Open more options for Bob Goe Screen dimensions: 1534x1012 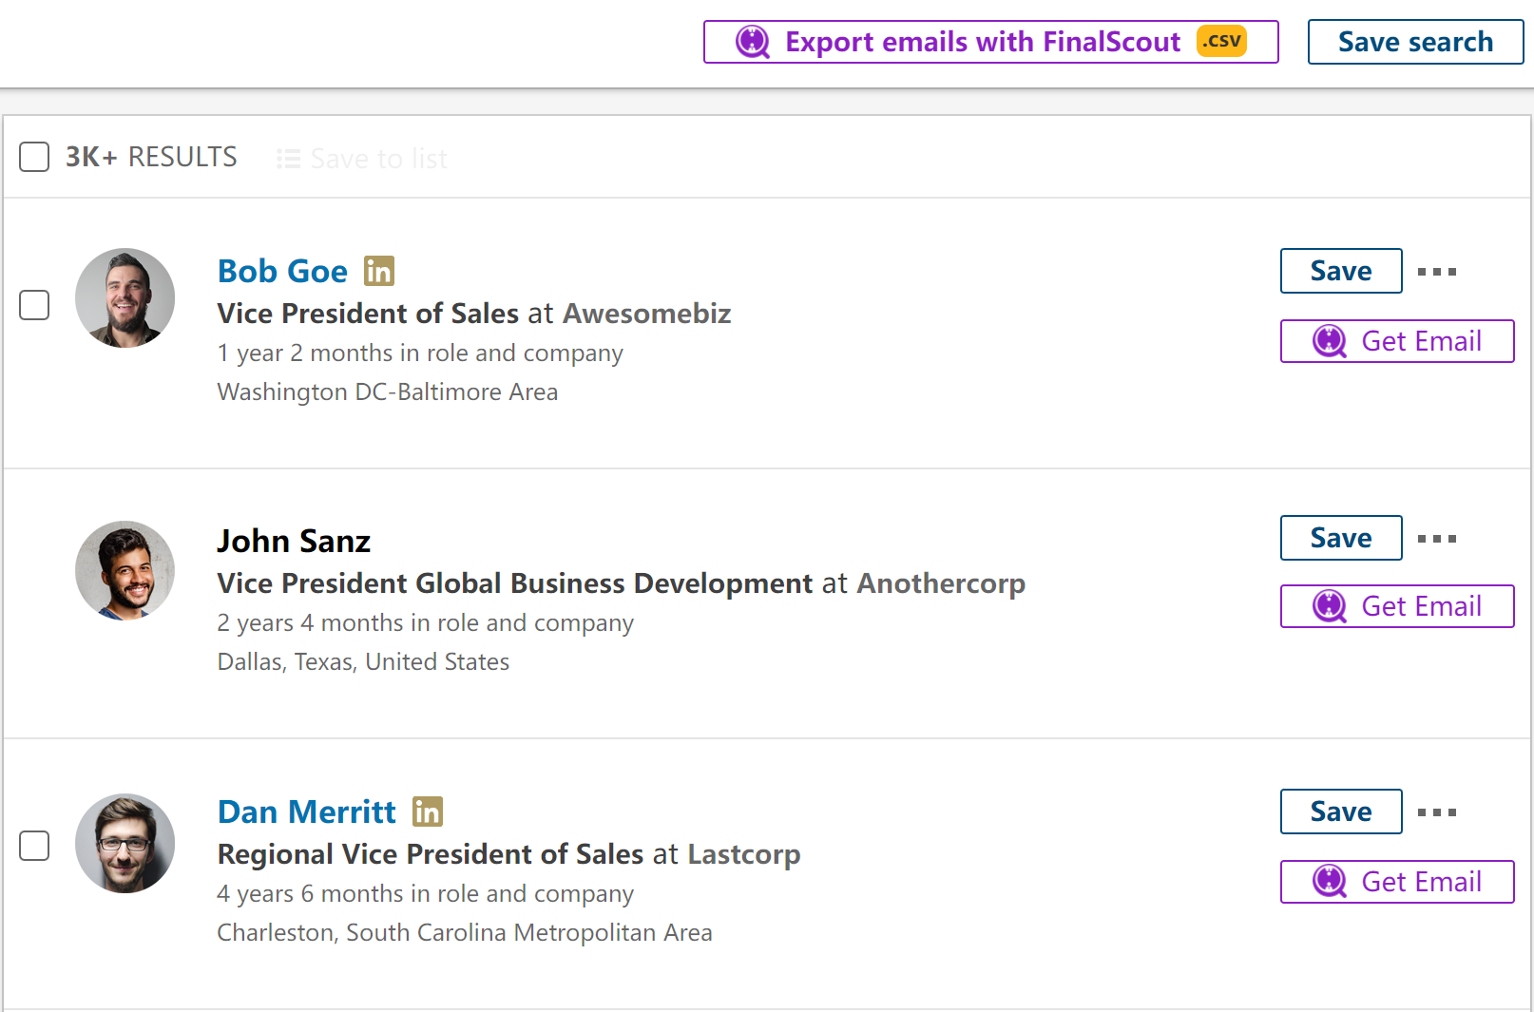(1436, 272)
